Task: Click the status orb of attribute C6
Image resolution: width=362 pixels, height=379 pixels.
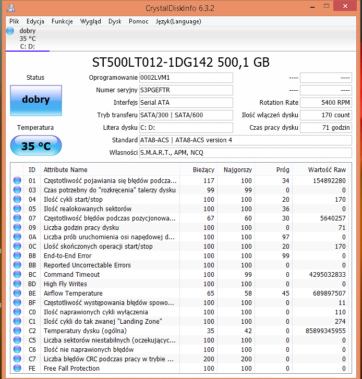Action: [17, 349]
